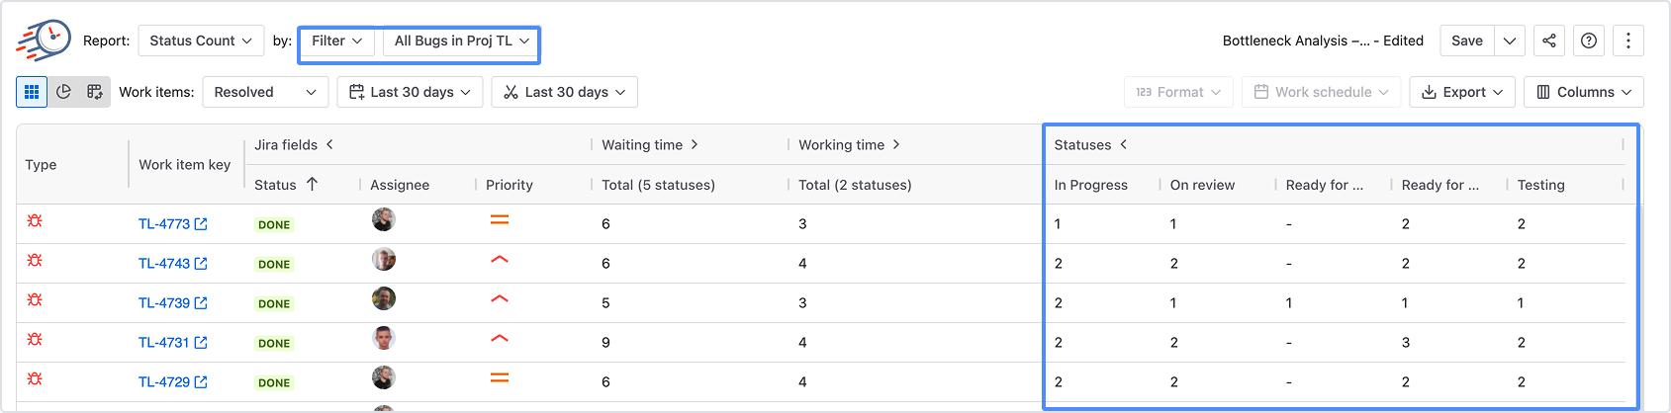The height and width of the screenshot is (413, 1671).
Task: Open the Format dropdown
Action: (x=1178, y=92)
